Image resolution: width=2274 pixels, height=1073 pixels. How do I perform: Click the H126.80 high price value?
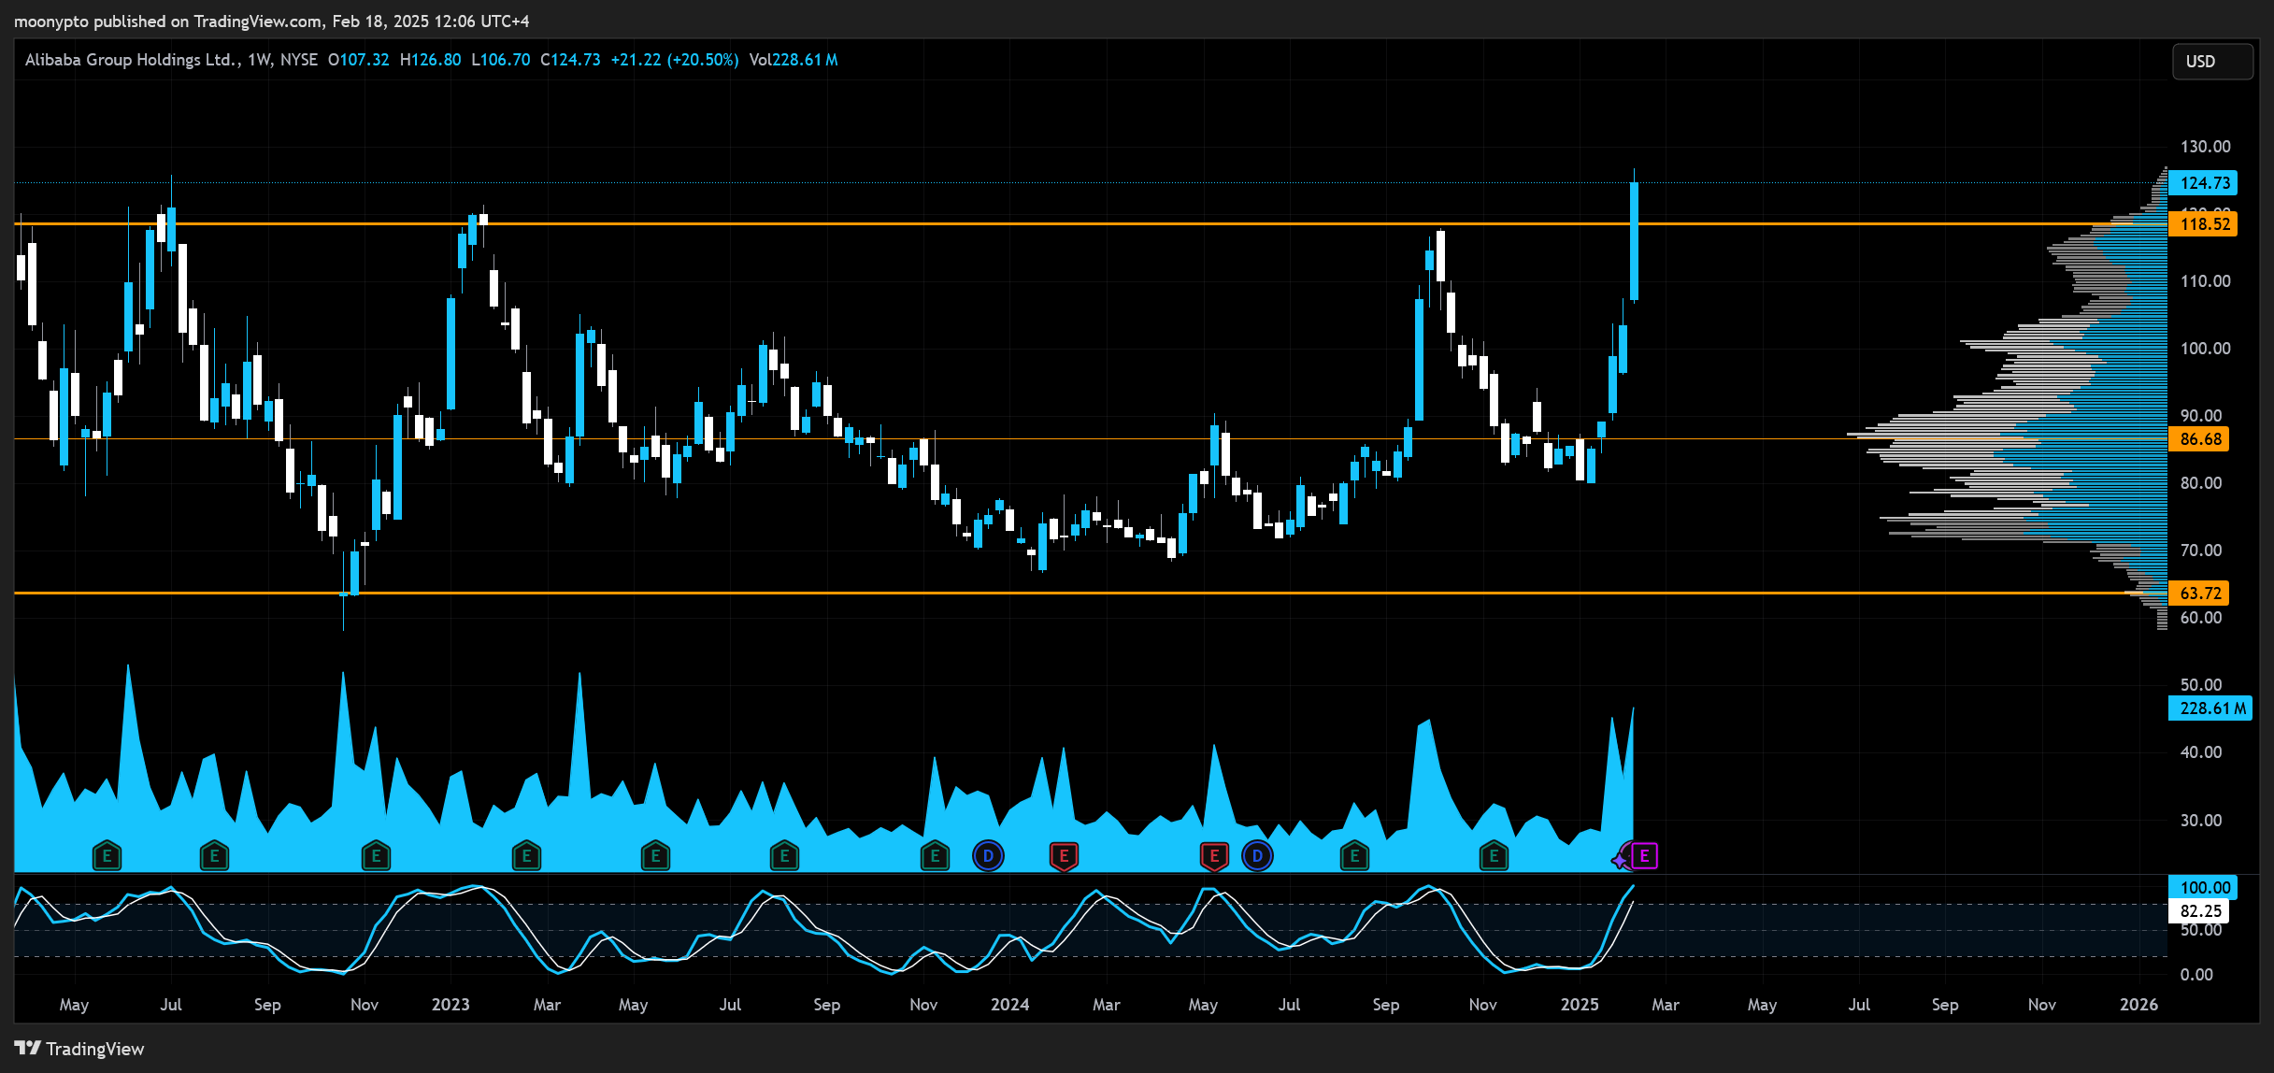(430, 60)
